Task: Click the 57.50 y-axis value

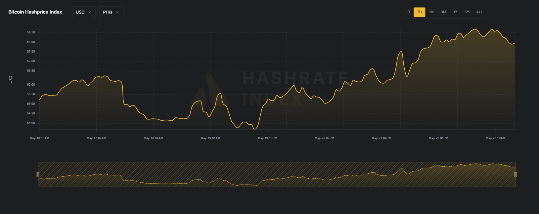Action: [x=31, y=52]
